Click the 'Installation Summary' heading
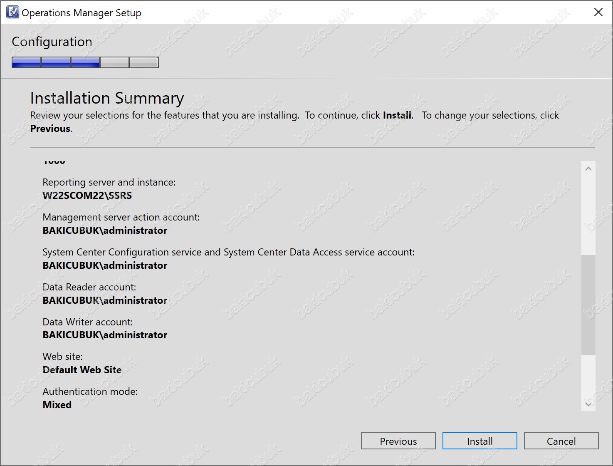The image size is (613, 466). click(x=107, y=98)
